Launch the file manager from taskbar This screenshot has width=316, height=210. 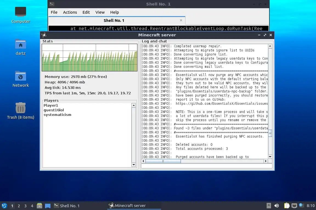coord(39,206)
